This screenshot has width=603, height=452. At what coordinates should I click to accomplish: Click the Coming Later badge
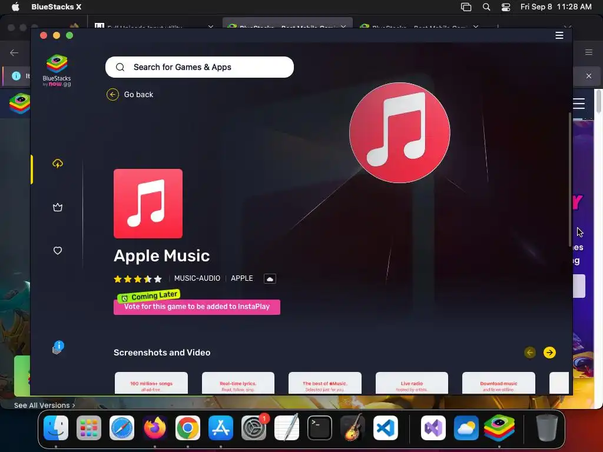[x=149, y=297]
